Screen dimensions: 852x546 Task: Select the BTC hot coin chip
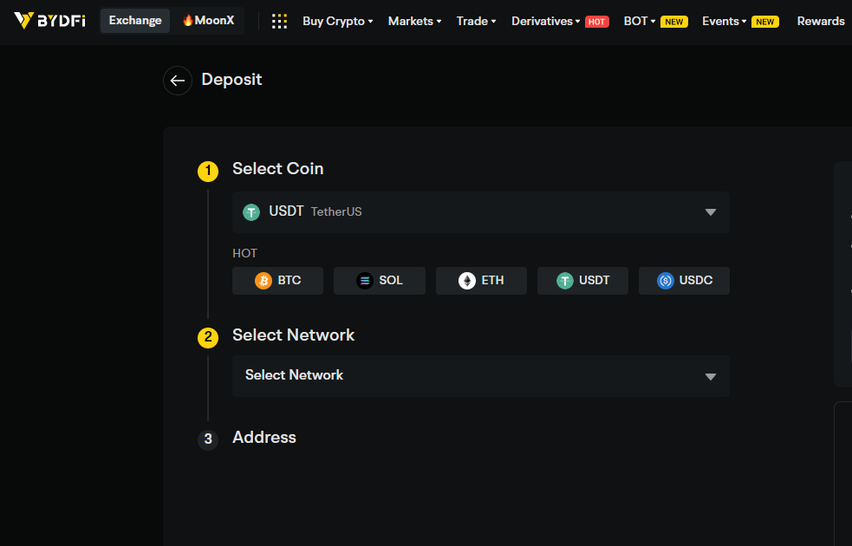click(277, 281)
